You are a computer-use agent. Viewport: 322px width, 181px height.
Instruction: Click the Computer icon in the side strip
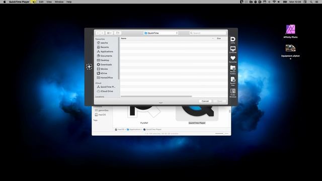232,50
